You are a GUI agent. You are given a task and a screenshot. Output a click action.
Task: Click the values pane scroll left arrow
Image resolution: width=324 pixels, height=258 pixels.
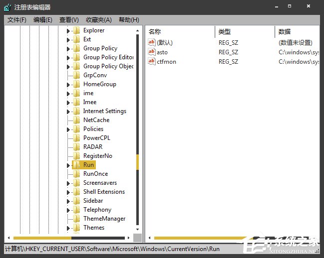150,238
